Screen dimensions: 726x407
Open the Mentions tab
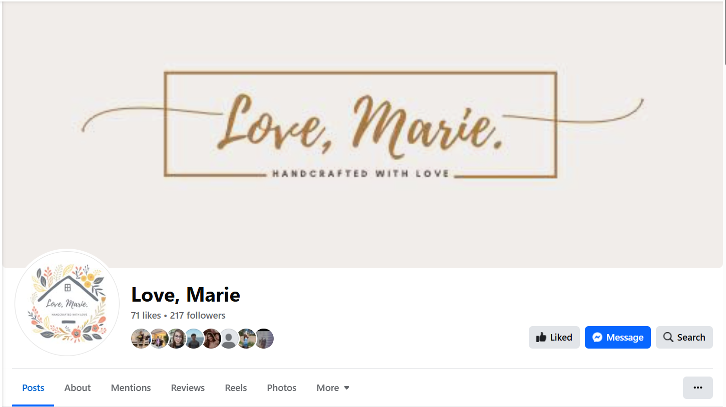click(131, 388)
